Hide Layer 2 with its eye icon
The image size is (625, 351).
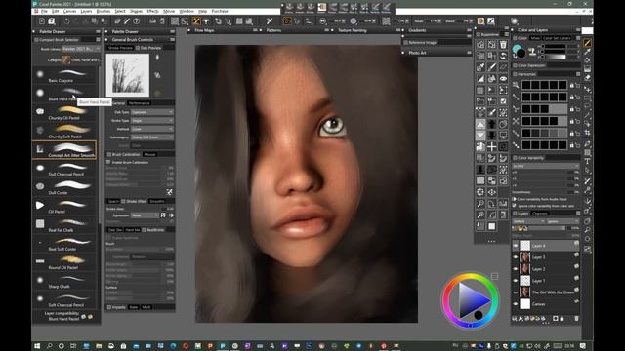tap(516, 269)
